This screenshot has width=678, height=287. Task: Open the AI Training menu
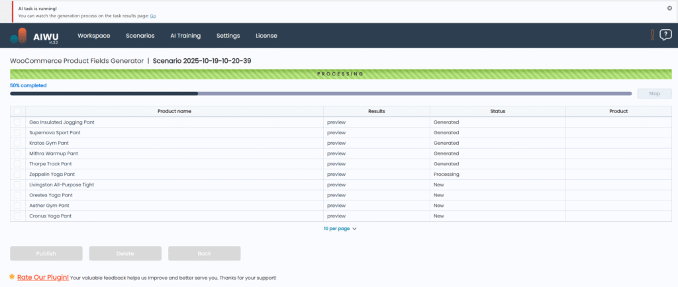point(185,36)
